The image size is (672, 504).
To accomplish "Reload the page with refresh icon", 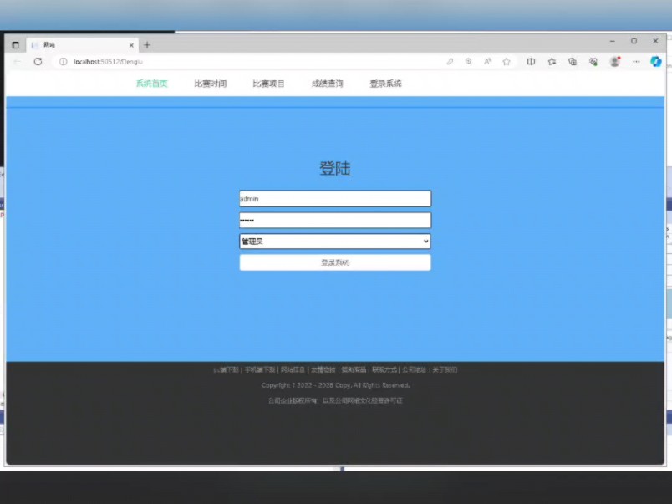I will pos(38,62).
